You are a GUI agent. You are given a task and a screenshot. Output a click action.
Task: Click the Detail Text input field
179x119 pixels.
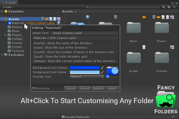point(84,33)
